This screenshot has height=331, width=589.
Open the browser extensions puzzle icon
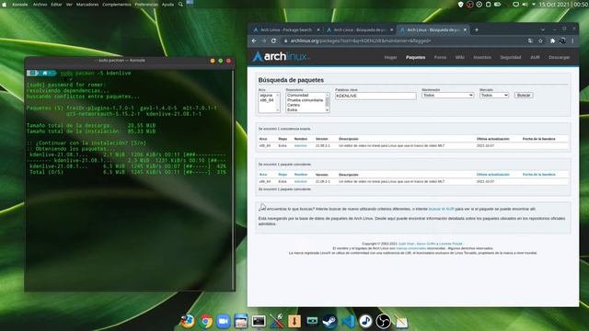pyautogui.click(x=552, y=40)
